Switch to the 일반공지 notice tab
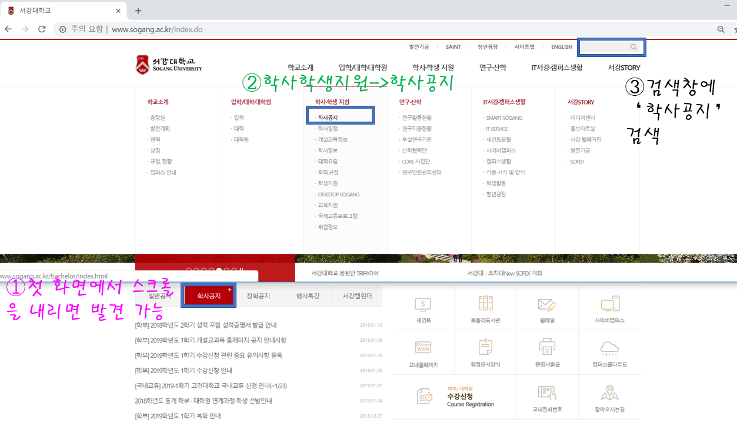This screenshot has width=737, height=423. [x=160, y=296]
